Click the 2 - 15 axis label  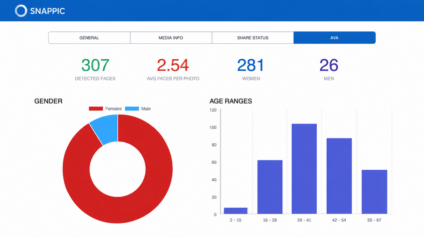click(235, 220)
